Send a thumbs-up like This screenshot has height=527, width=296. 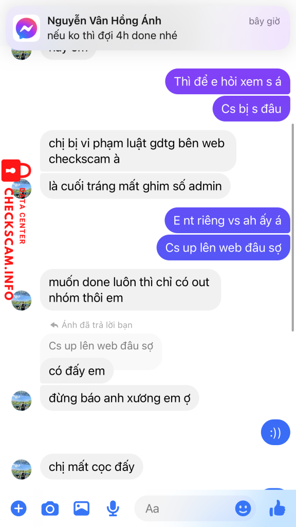(277, 508)
